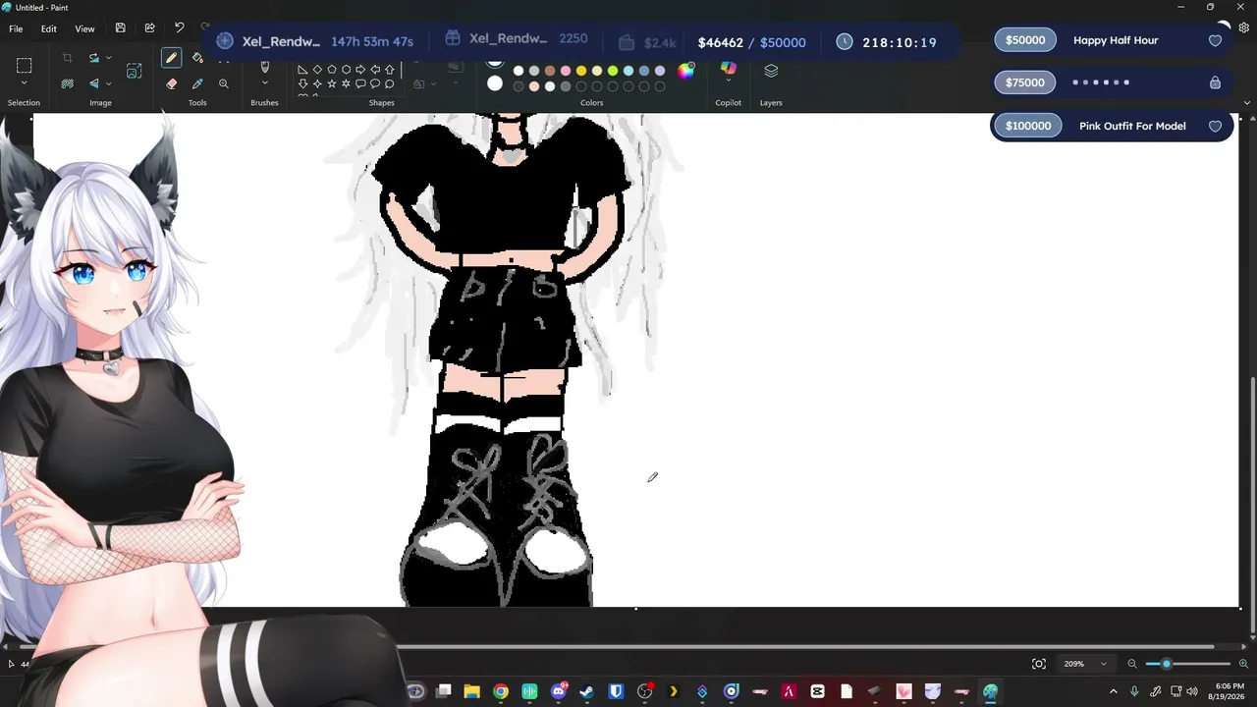Open Steam from taskbar
Screen dimensions: 1257x707
587,691
